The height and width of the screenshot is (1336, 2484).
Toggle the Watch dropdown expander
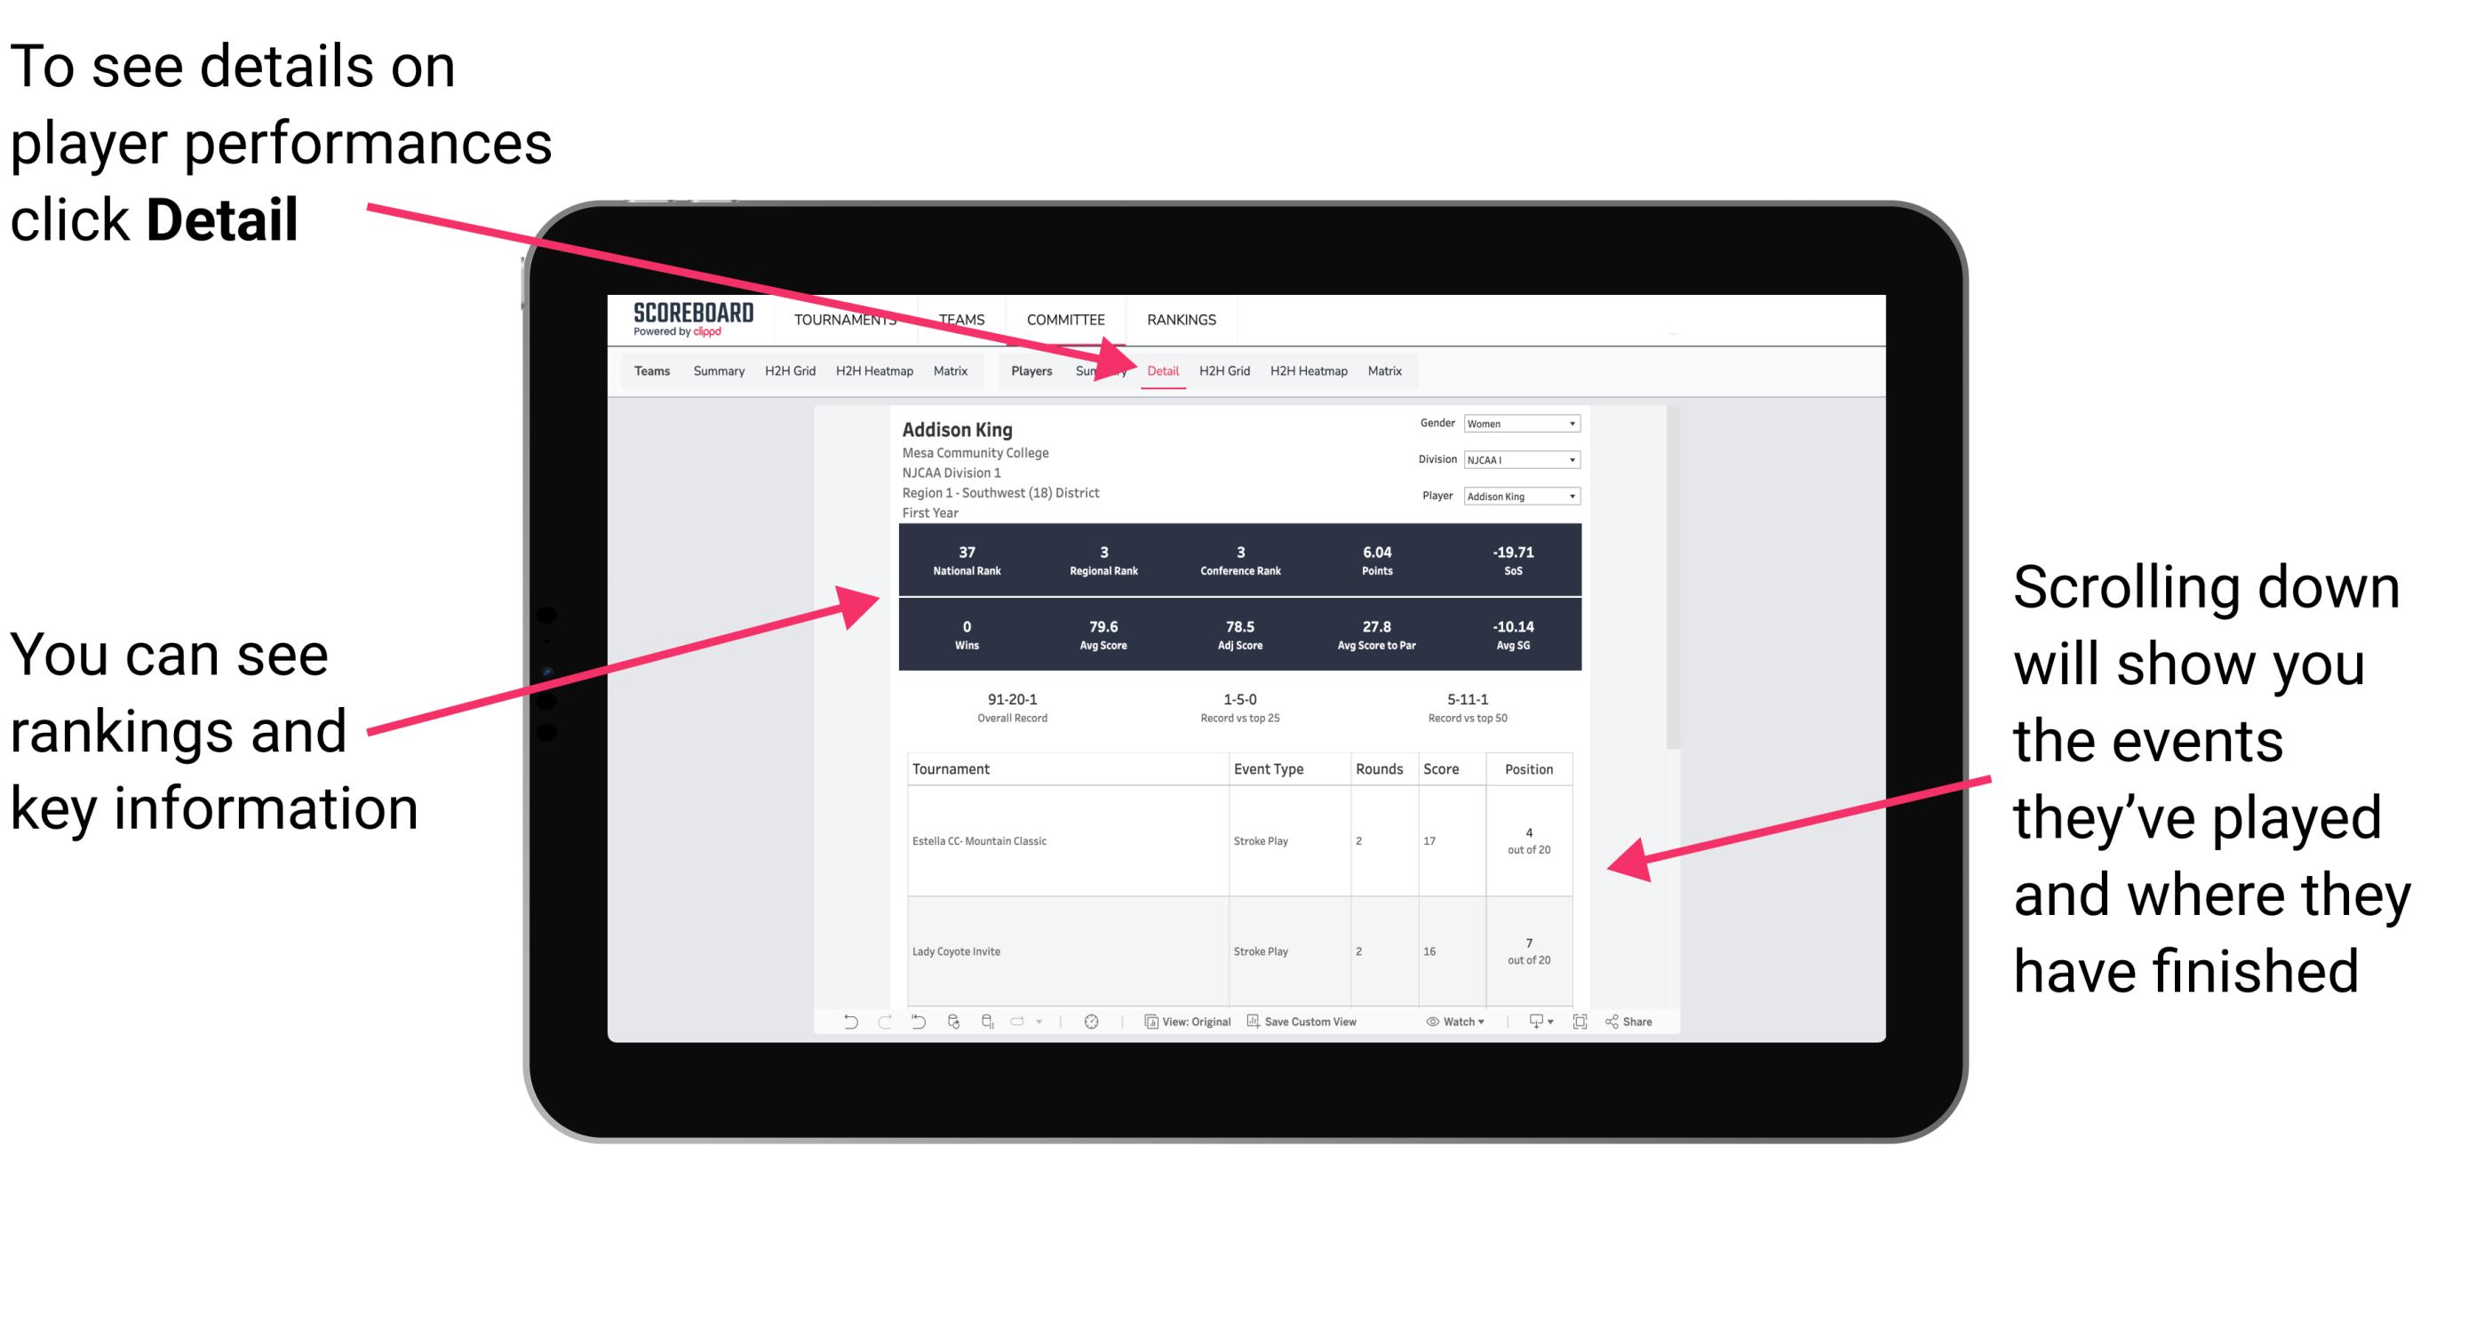point(1480,1023)
